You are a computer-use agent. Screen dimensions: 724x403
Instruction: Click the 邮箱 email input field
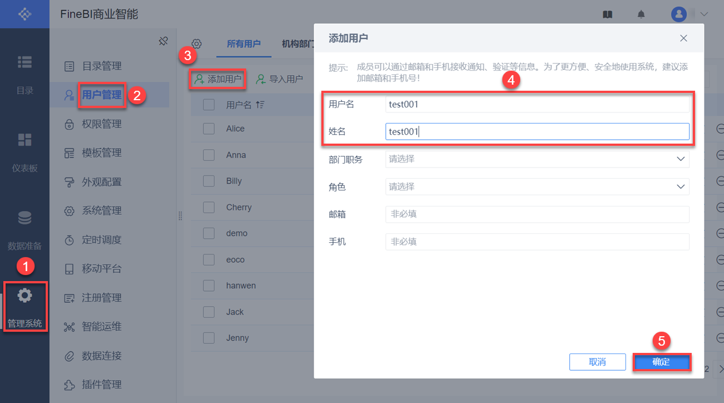(x=537, y=214)
